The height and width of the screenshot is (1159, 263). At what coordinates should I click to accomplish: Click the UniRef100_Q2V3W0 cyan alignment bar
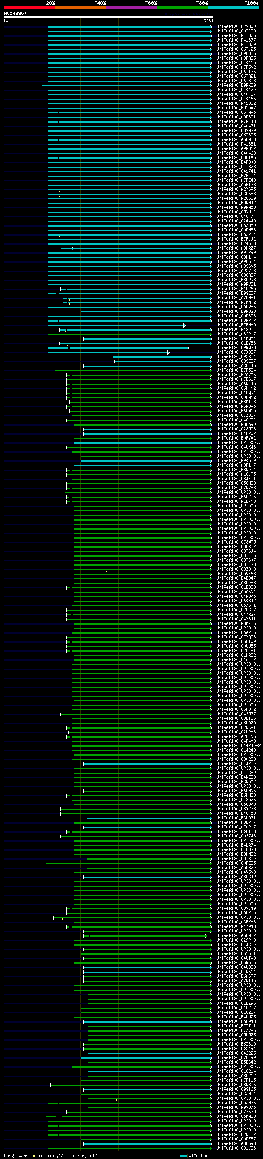click(x=130, y=27)
